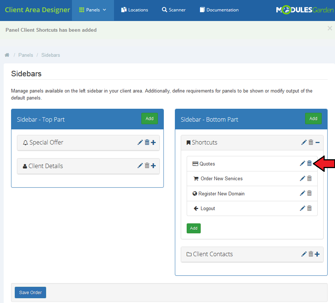Delete the Register New Domain item
The width and height of the screenshot is (335, 303).
coord(310,193)
